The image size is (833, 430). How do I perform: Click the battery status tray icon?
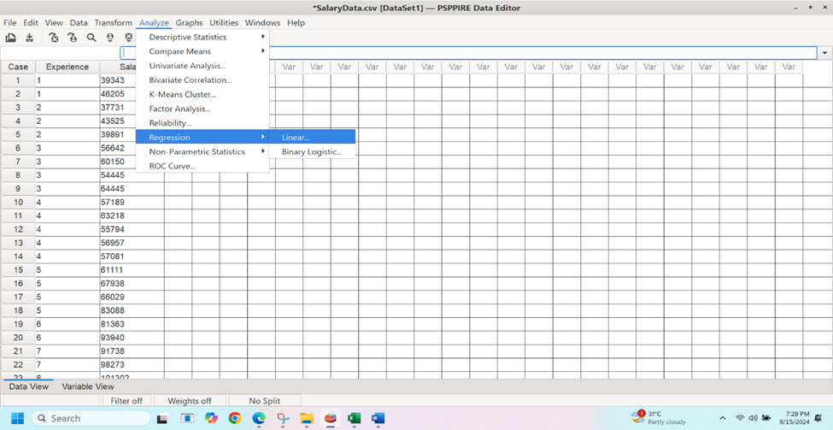(766, 418)
